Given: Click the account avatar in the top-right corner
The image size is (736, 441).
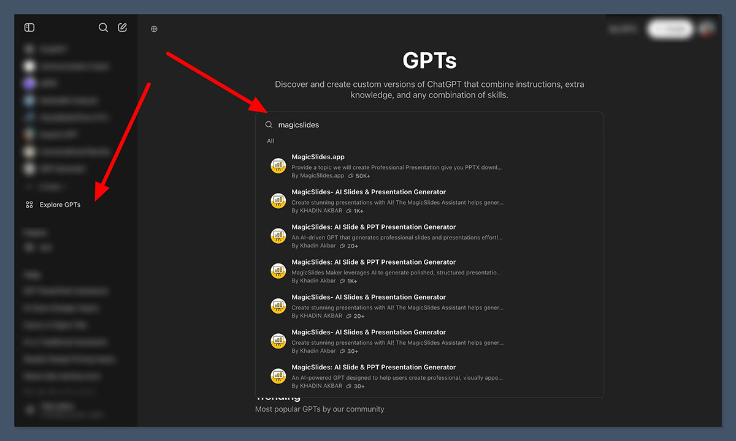Looking at the screenshot, I should point(707,29).
